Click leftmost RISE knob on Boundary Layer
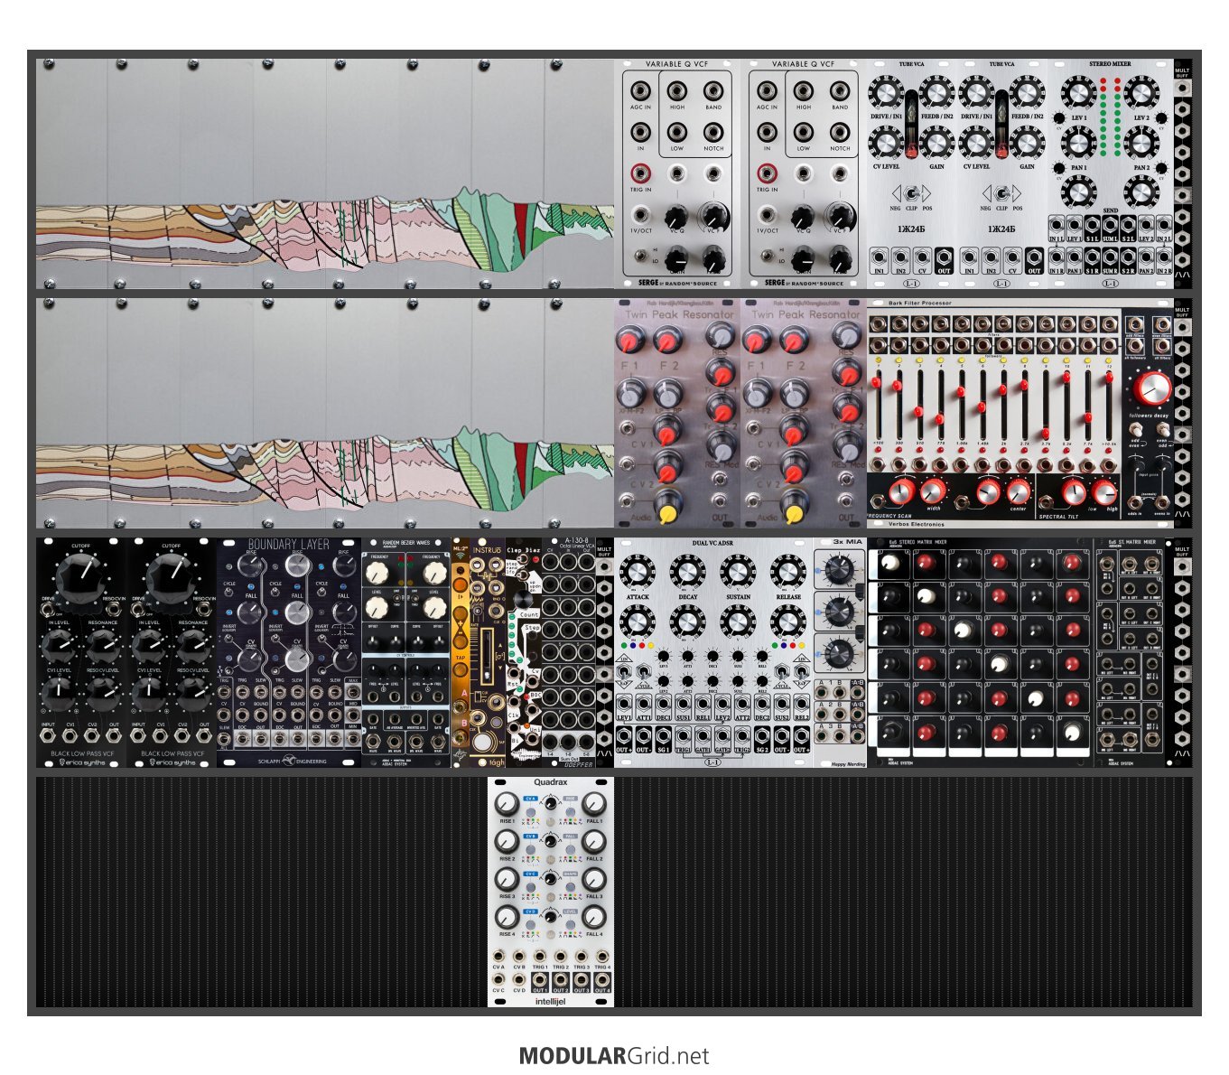Image resolution: width=1229 pixels, height=1075 pixels. pos(251,566)
